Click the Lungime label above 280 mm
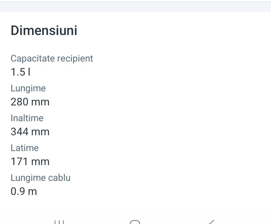 coord(28,89)
